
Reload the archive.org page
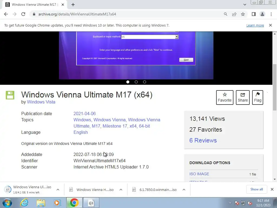click(23, 14)
